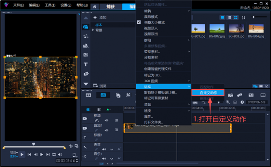This screenshot has height=167, width=271.
Task: Open the transitions AB library icon
Action: pos(86,55)
